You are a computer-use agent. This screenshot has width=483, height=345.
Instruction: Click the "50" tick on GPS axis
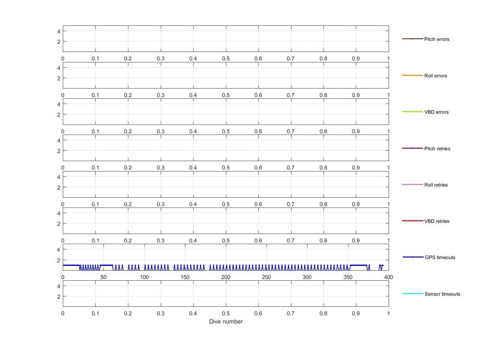click(103, 277)
